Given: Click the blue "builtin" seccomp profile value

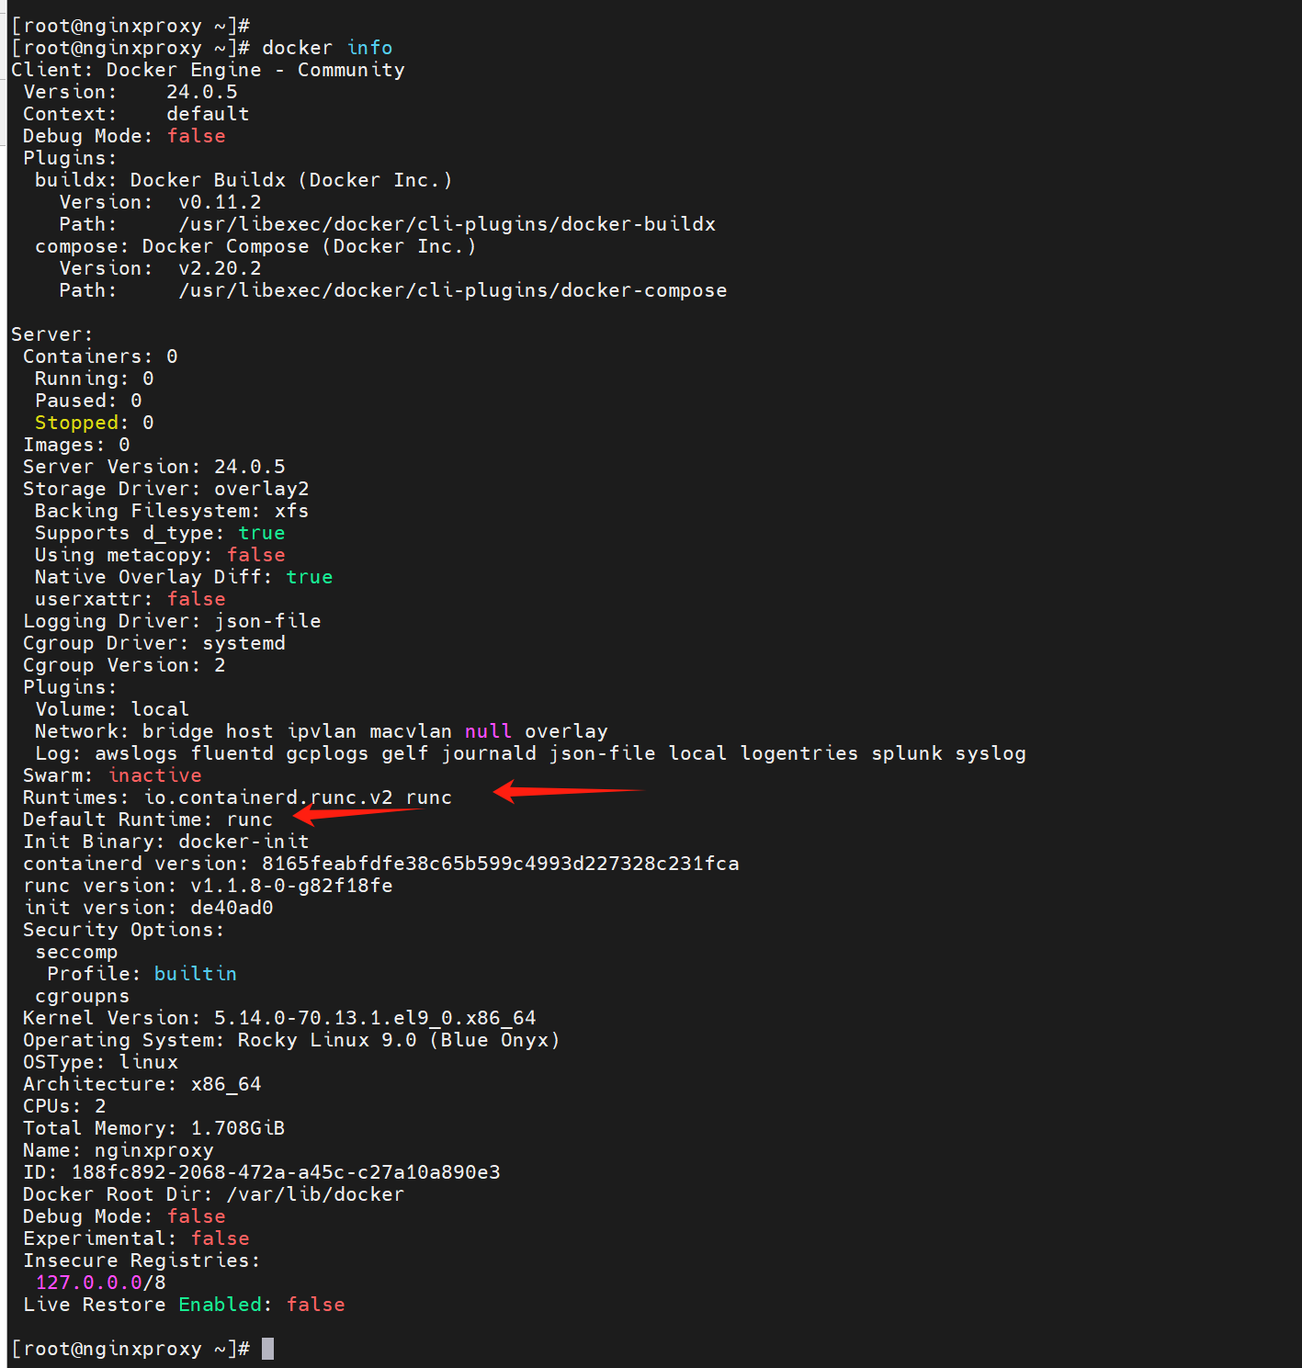Looking at the screenshot, I should (195, 974).
